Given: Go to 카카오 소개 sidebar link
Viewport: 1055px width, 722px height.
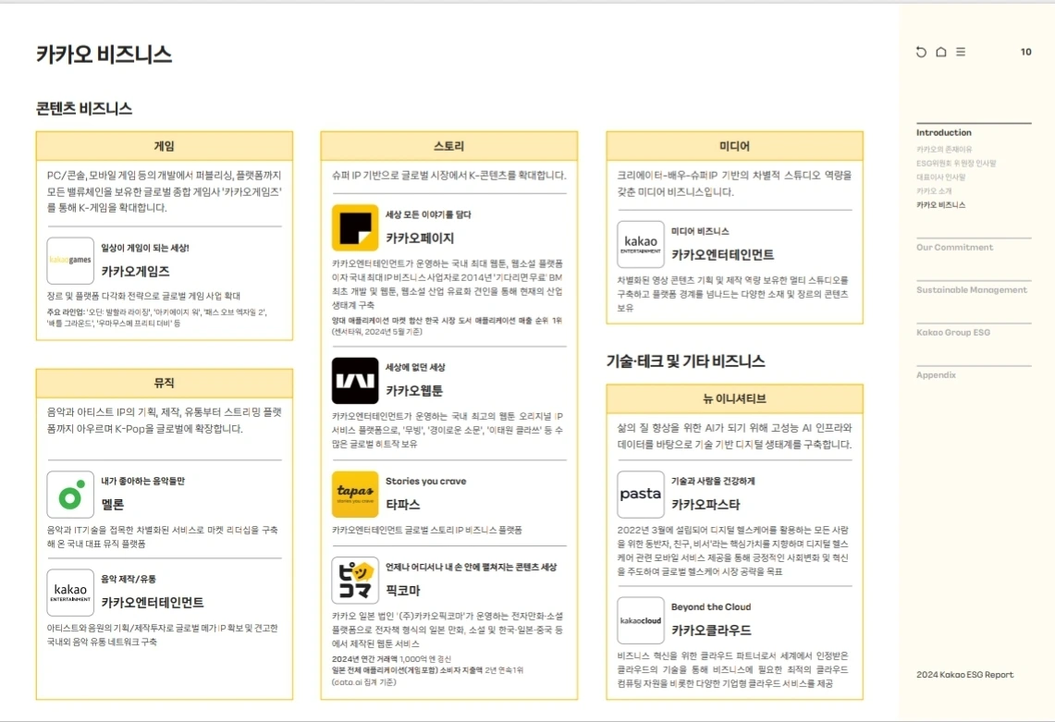Looking at the screenshot, I should coord(934,191).
